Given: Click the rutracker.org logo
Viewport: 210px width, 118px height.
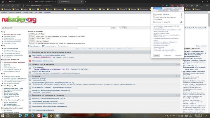Looking at the screenshot, I should [19, 20].
